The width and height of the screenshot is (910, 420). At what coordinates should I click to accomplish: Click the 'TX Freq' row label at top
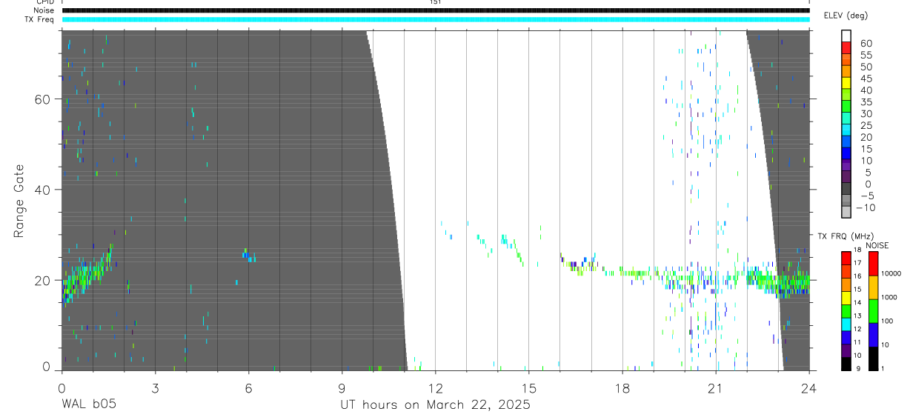tap(40, 19)
